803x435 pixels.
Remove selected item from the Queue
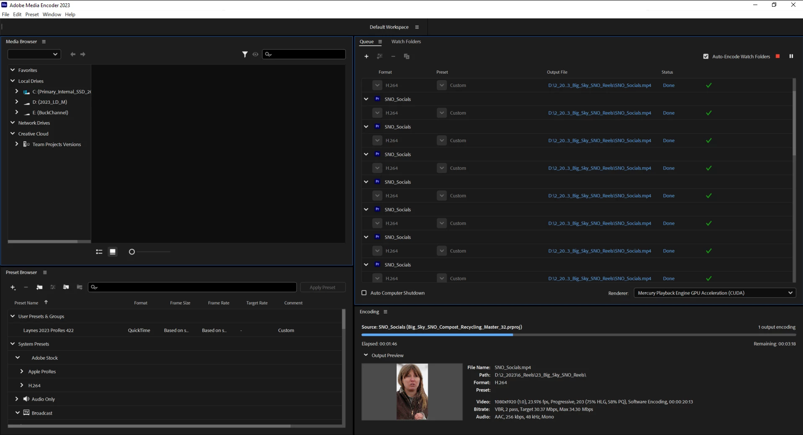(x=393, y=56)
